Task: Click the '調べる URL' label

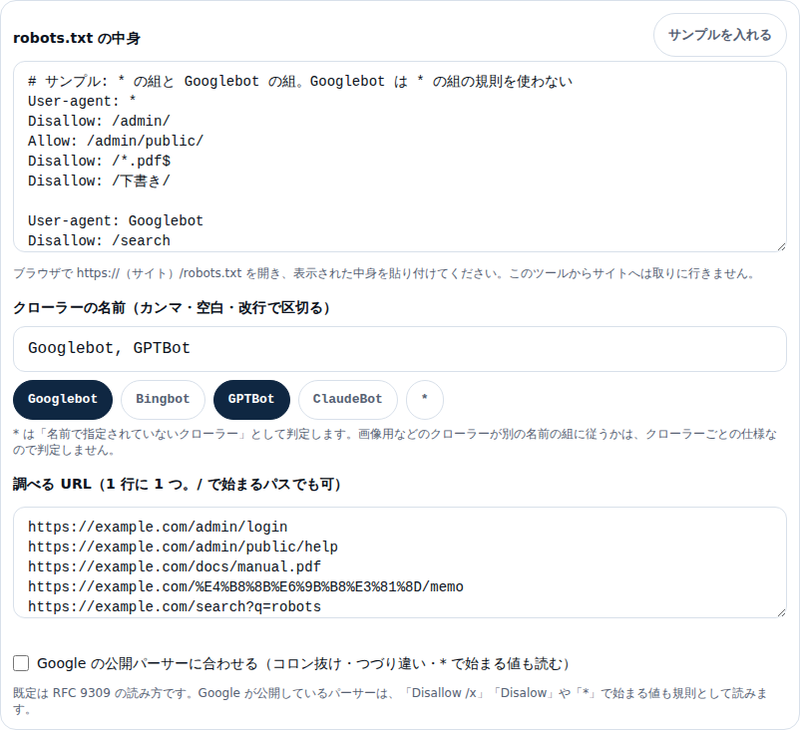Action: [177, 484]
